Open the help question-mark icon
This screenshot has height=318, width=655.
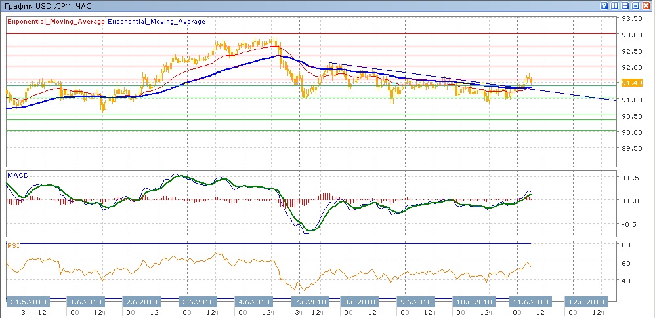[604, 5]
